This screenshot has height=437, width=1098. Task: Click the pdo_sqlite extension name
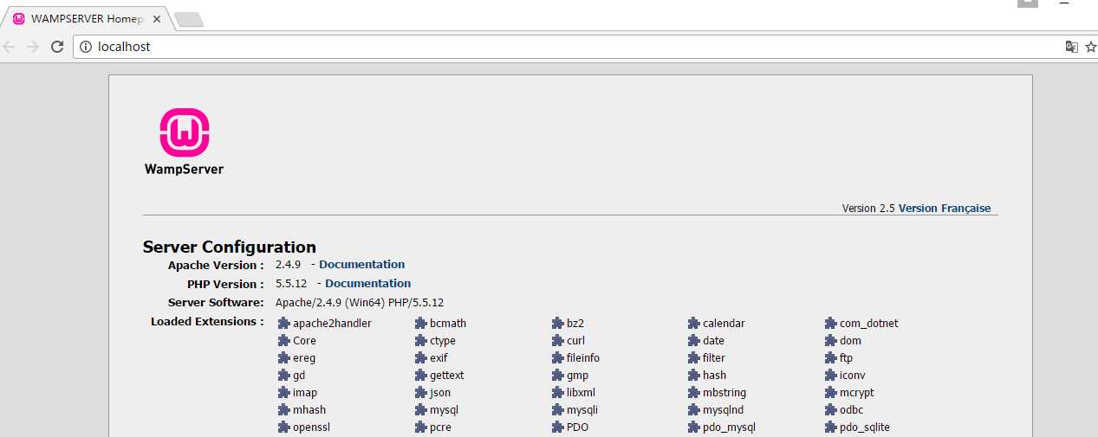click(x=864, y=427)
